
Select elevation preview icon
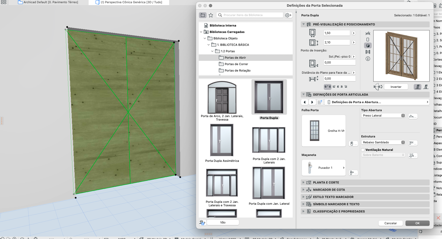[x=368, y=39]
